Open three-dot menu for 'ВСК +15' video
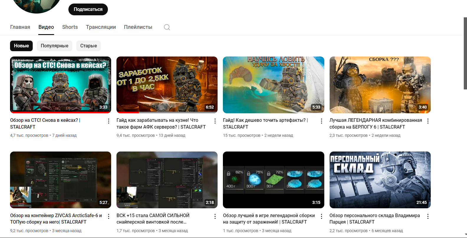The image size is (467, 238). pyautogui.click(x=215, y=216)
